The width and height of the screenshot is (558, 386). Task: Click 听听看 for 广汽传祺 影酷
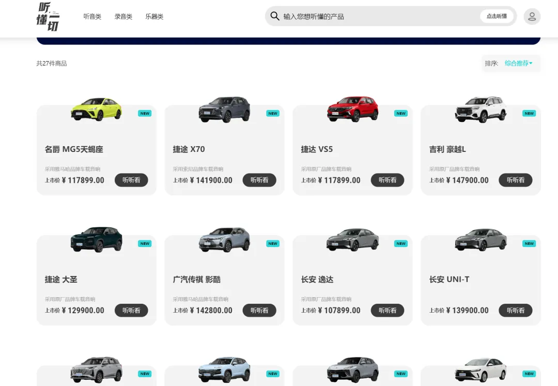pyautogui.click(x=259, y=310)
